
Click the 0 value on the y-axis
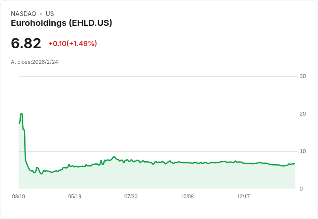[301, 189]
